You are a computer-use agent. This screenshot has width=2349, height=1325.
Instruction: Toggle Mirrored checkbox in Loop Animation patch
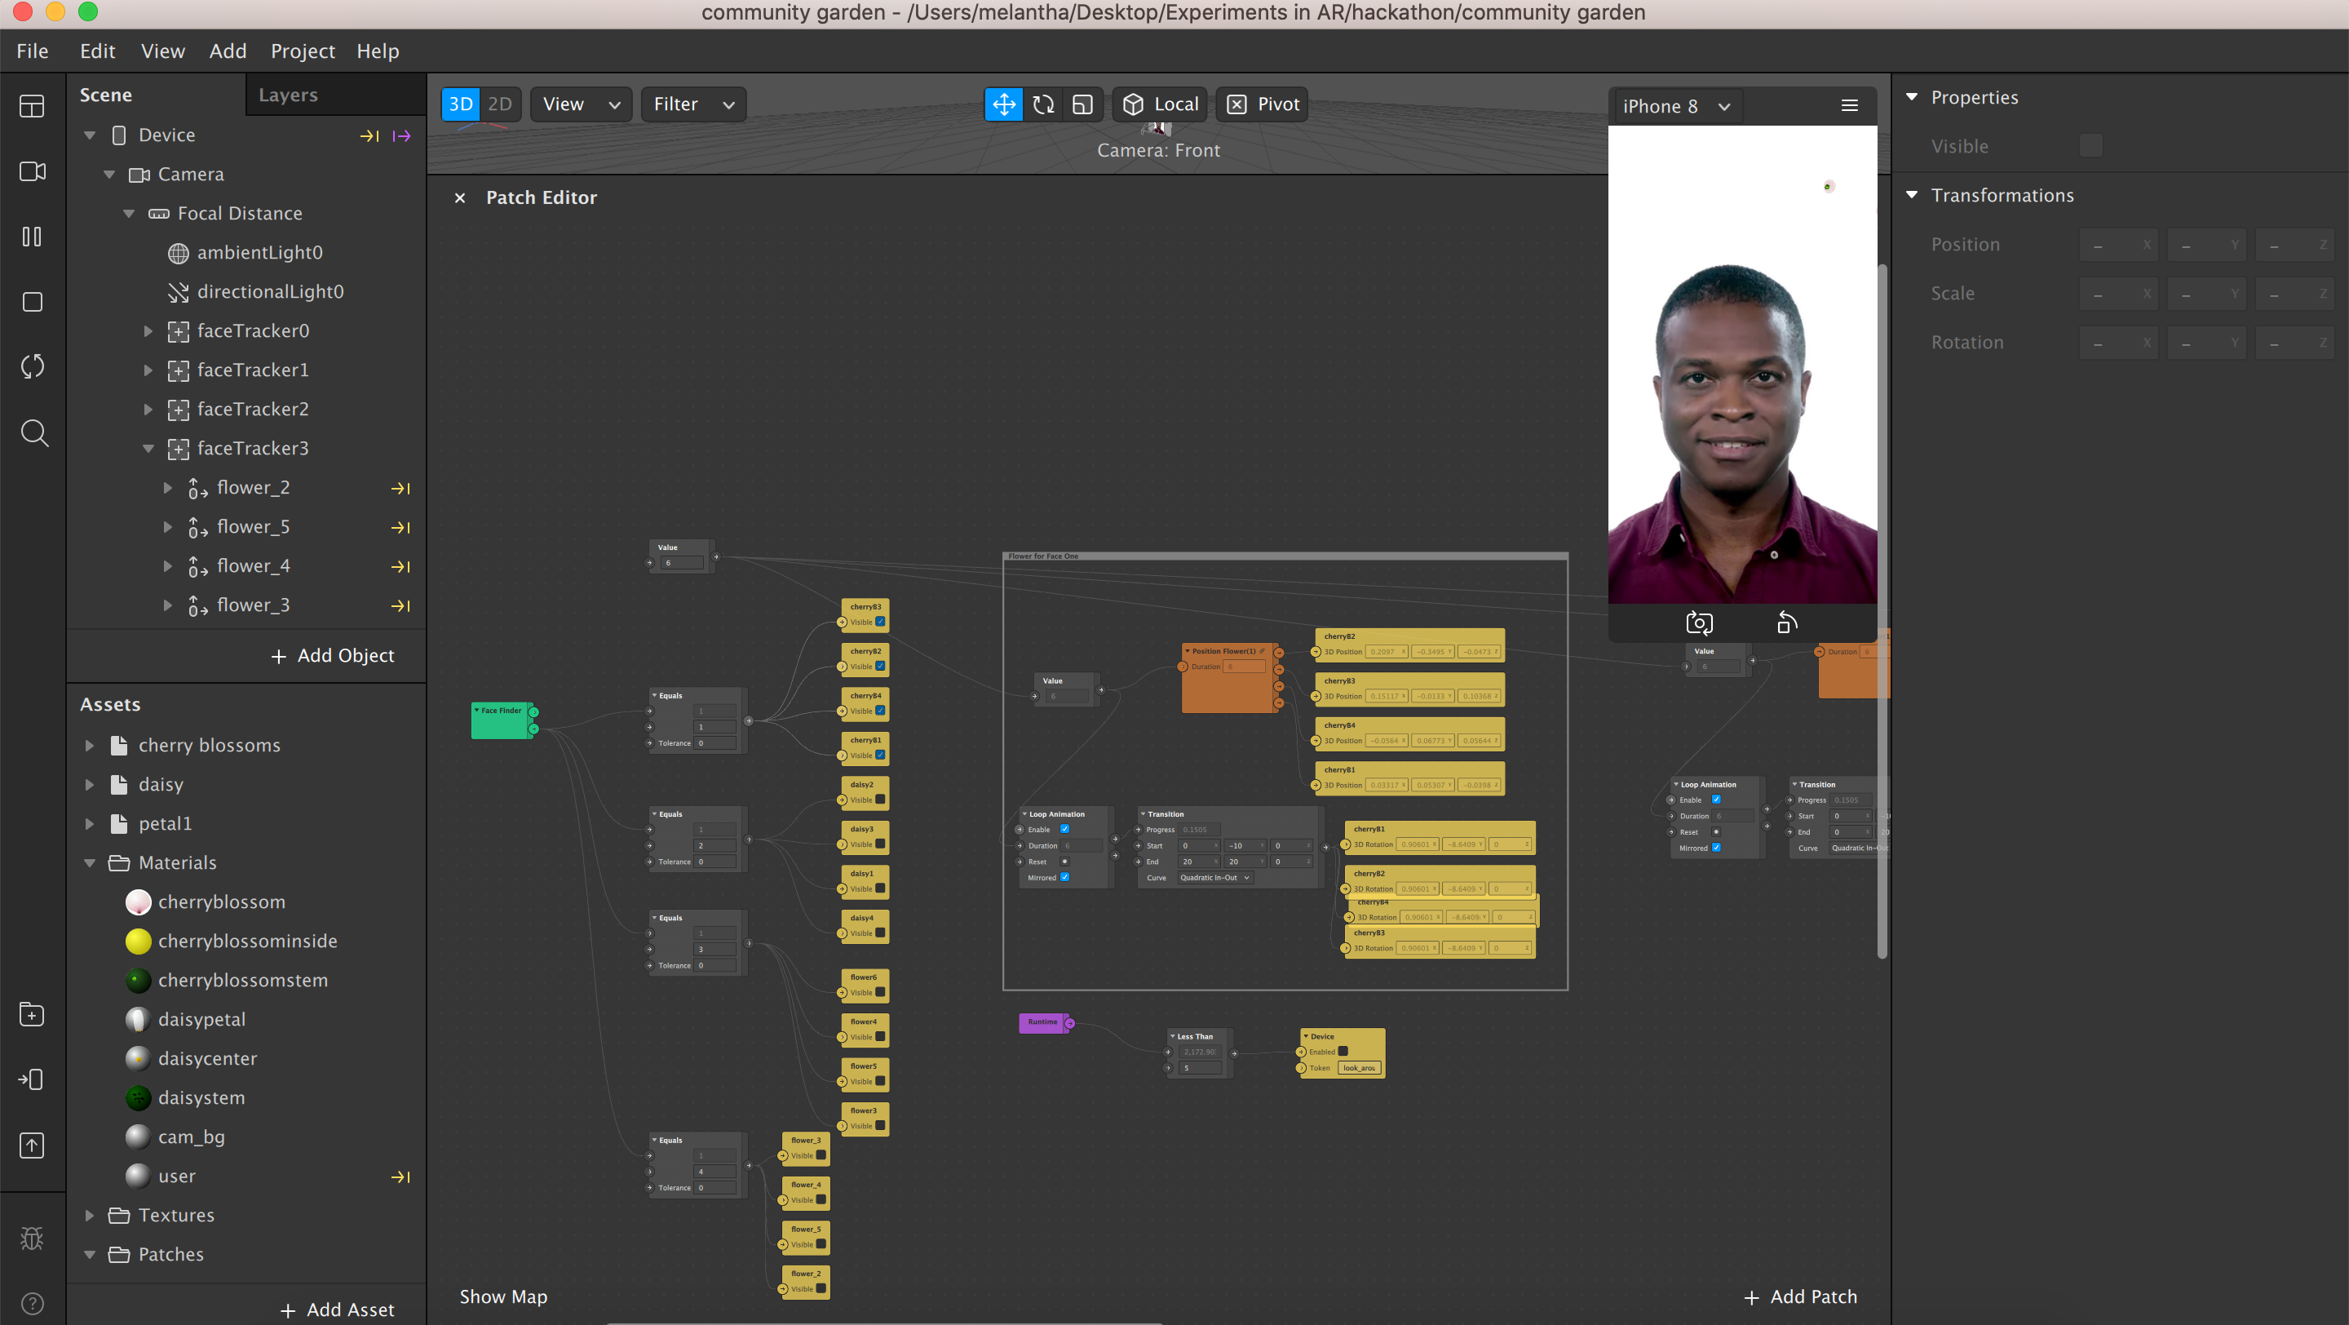click(1064, 877)
